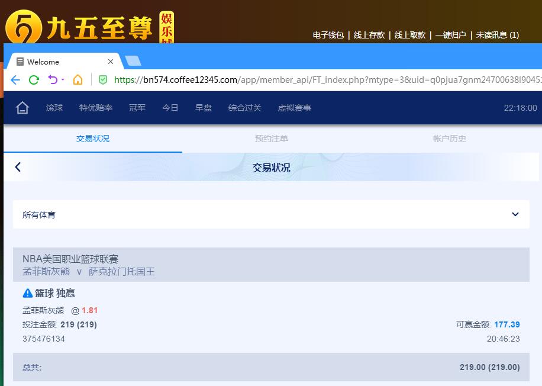
Task: Click the purple undo arrow icon
Action: click(x=53, y=79)
